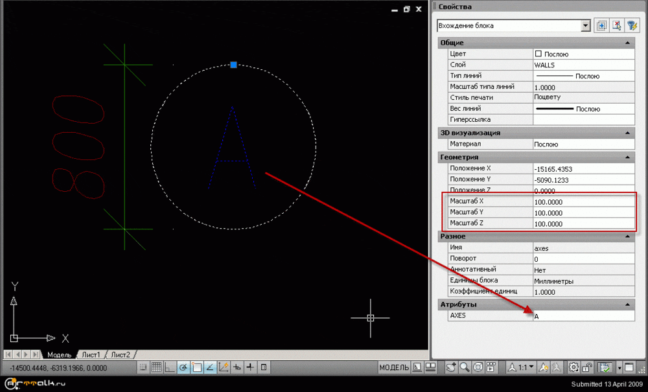Click the Zoom magnifier icon in status bar

coord(465,367)
